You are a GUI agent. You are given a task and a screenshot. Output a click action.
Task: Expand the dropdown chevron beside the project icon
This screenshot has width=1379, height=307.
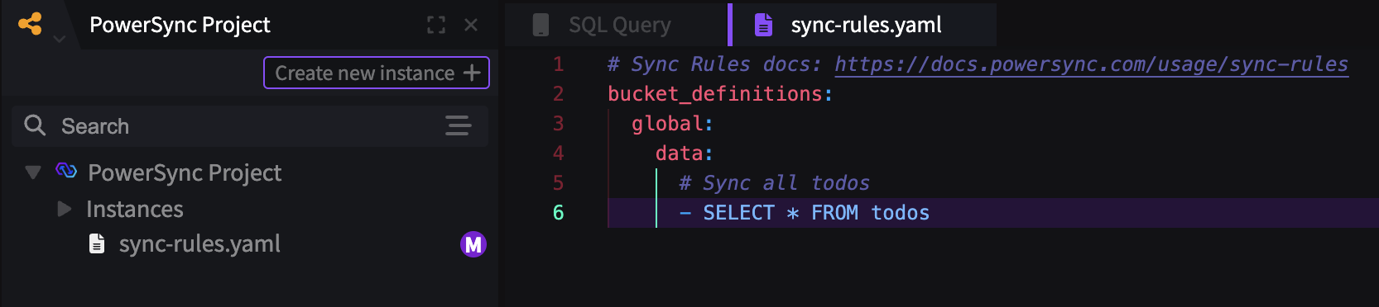60,39
